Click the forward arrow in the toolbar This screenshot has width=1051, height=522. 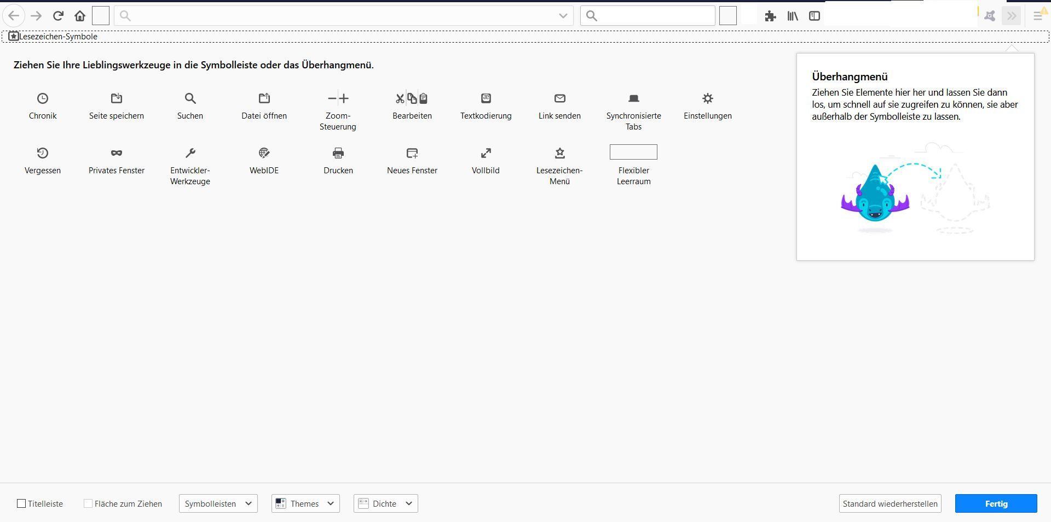[36, 16]
